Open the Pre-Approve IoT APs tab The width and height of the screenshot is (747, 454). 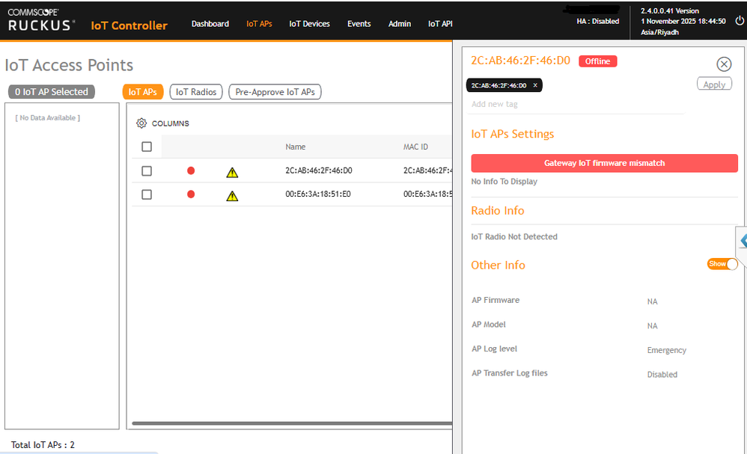275,92
